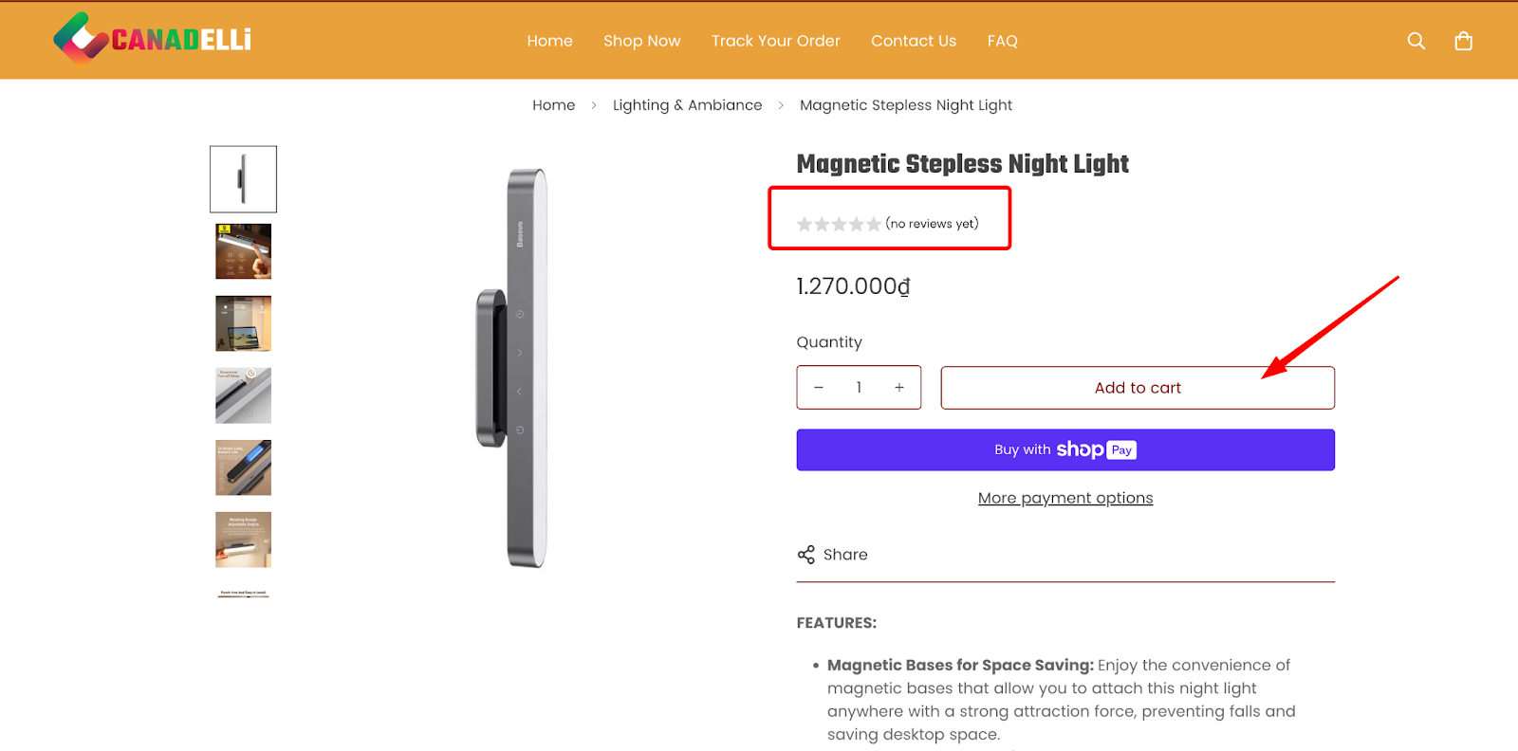Select the first product thumbnail
This screenshot has height=751, width=1518.
243,179
